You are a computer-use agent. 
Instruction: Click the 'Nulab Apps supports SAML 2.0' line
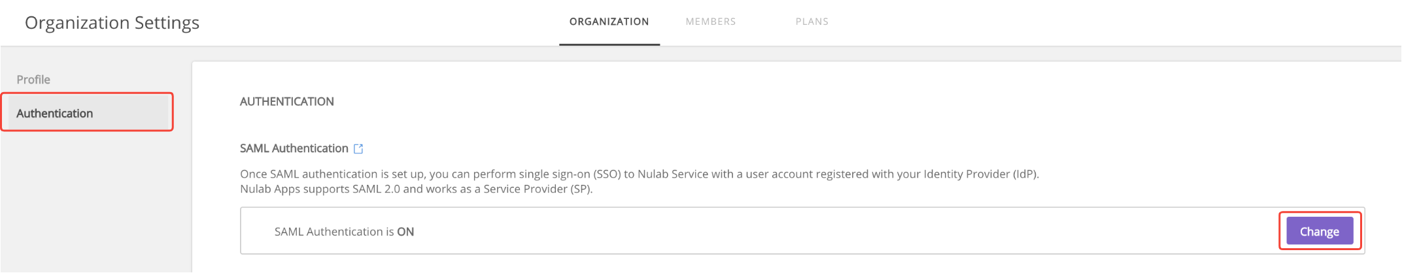[x=417, y=189]
